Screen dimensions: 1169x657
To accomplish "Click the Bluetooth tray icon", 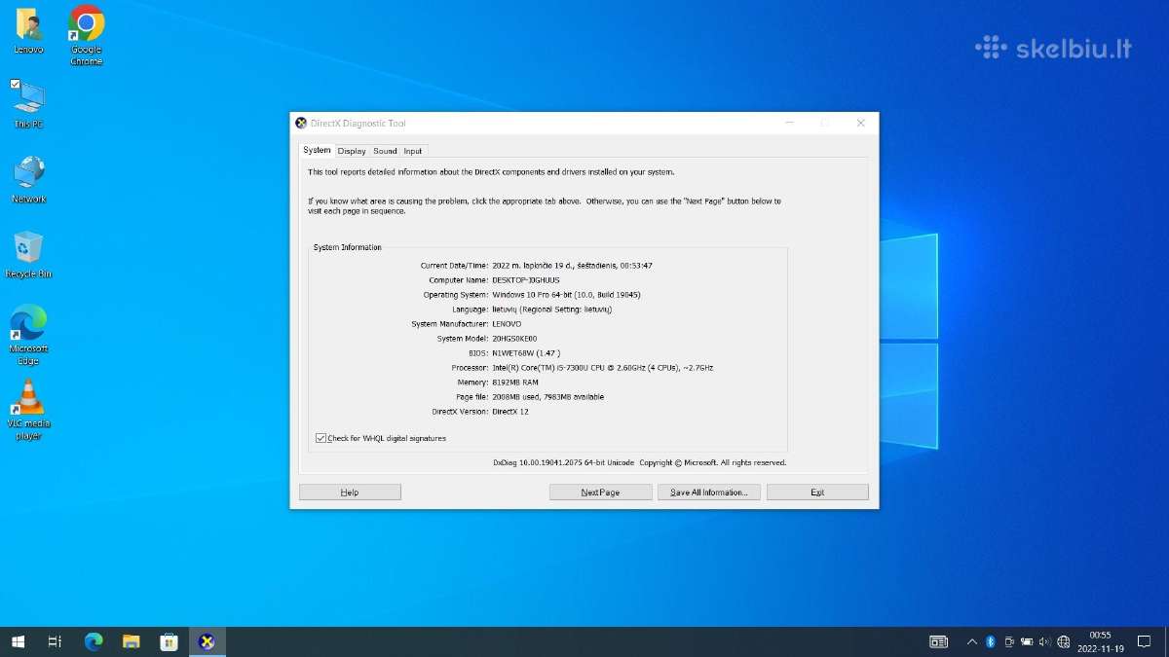I will [991, 641].
